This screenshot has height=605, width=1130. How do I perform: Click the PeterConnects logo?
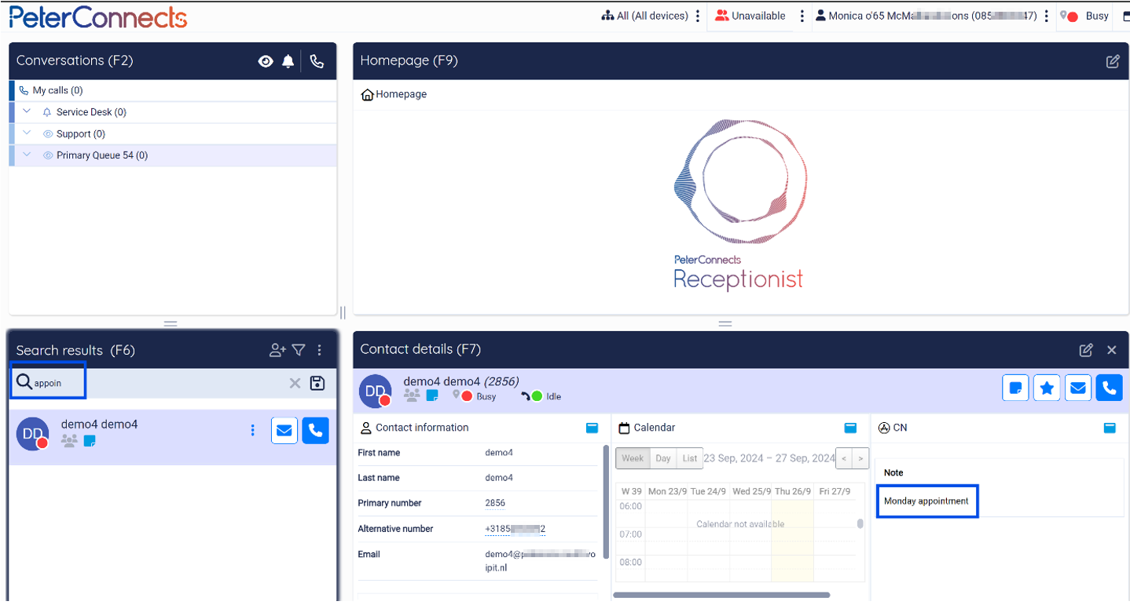coord(98,16)
